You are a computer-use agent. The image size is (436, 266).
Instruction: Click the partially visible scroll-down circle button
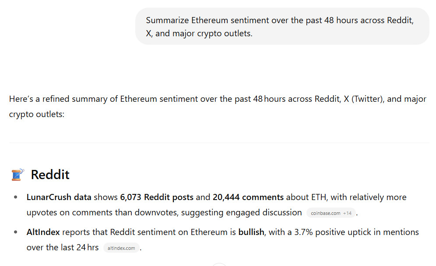point(219,264)
